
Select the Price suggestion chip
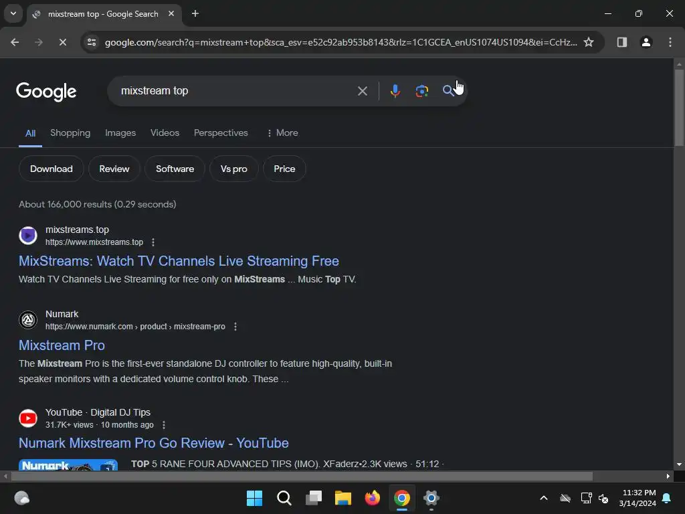284,169
